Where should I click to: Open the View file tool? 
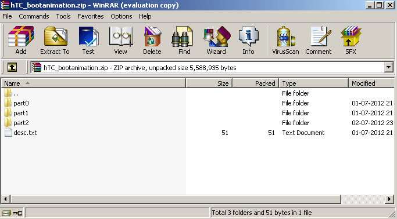point(121,36)
